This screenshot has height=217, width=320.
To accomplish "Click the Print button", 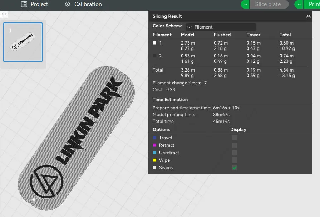I will [312, 4].
